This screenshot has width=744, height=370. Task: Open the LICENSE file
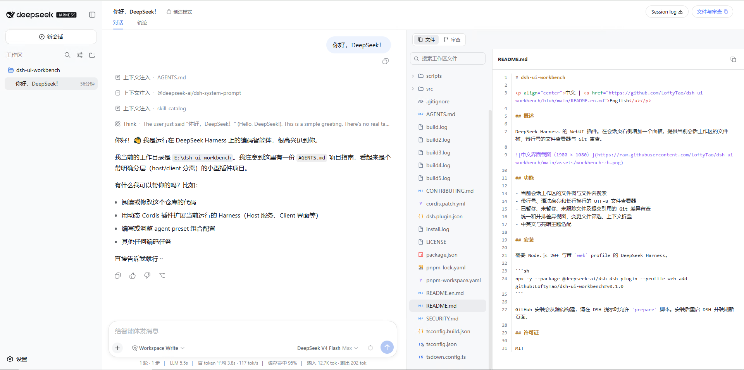(448, 242)
